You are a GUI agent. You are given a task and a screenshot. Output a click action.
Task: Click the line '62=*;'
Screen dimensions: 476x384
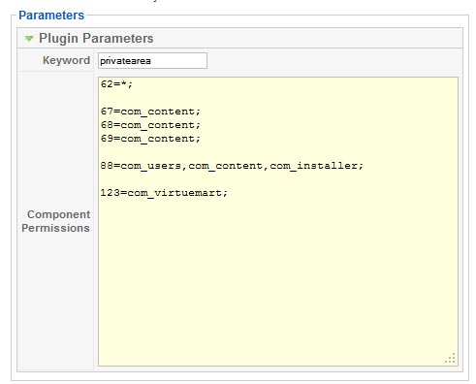(116, 84)
